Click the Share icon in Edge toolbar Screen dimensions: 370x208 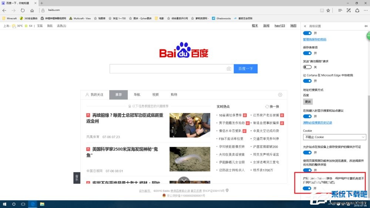356,10
